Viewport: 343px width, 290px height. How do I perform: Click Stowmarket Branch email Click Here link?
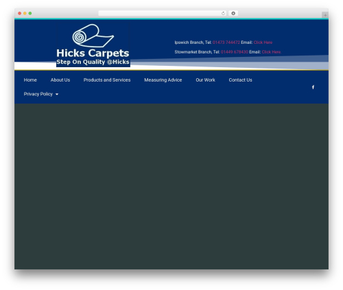(x=272, y=52)
